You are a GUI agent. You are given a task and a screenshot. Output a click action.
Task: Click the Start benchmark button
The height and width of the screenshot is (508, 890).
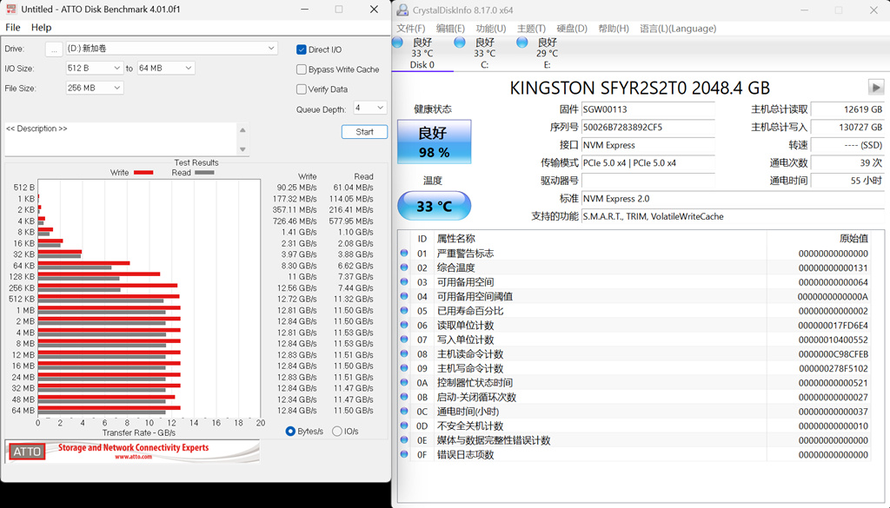[x=364, y=131]
